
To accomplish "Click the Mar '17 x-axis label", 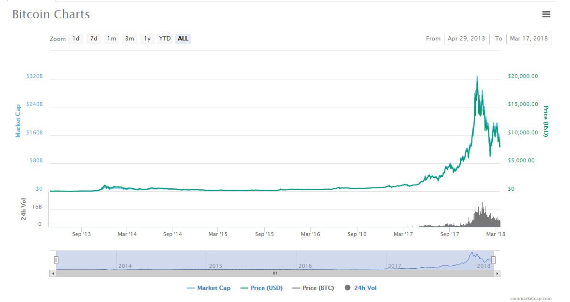I will (x=403, y=234).
